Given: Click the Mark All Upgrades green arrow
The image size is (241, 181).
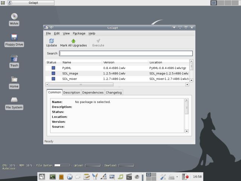Looking at the screenshot, I should [73, 41].
